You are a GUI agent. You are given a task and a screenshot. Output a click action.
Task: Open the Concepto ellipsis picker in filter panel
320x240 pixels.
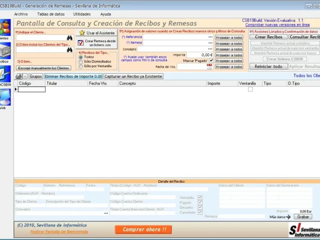pos(210,49)
